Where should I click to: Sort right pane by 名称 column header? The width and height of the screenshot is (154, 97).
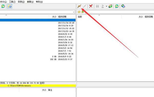click(x=80, y=17)
